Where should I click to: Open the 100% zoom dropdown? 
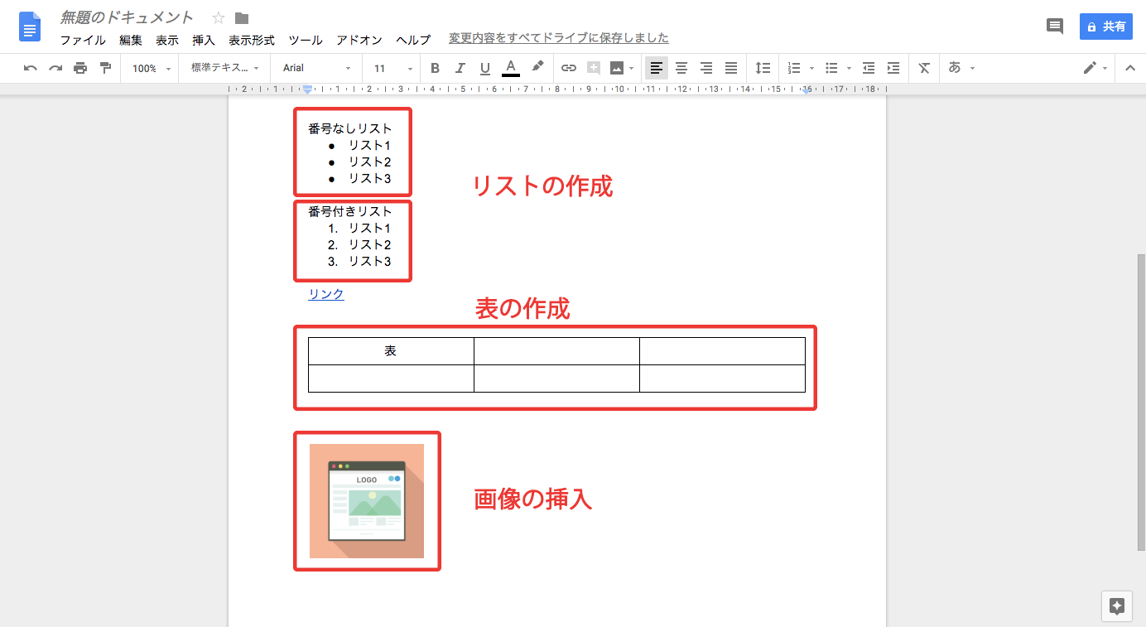(151, 68)
